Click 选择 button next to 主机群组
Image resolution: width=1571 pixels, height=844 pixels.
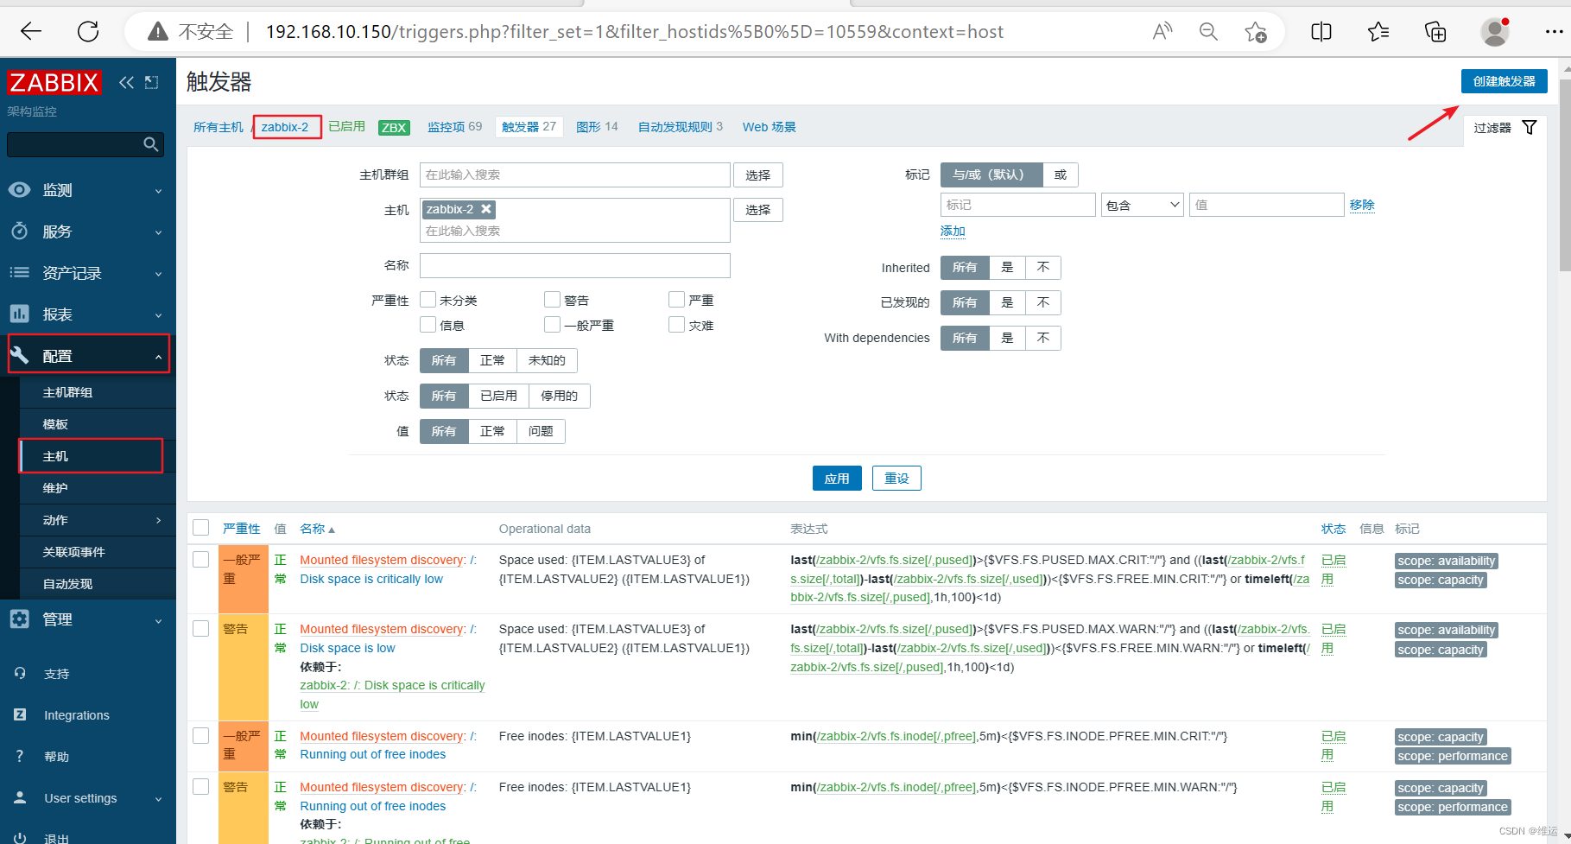(758, 175)
